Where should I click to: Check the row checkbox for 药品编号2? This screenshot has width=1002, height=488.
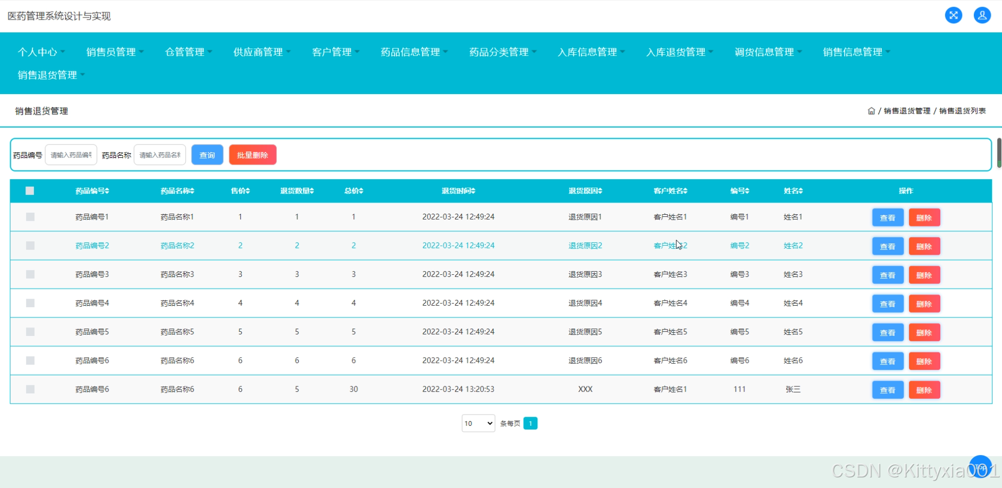pos(30,246)
